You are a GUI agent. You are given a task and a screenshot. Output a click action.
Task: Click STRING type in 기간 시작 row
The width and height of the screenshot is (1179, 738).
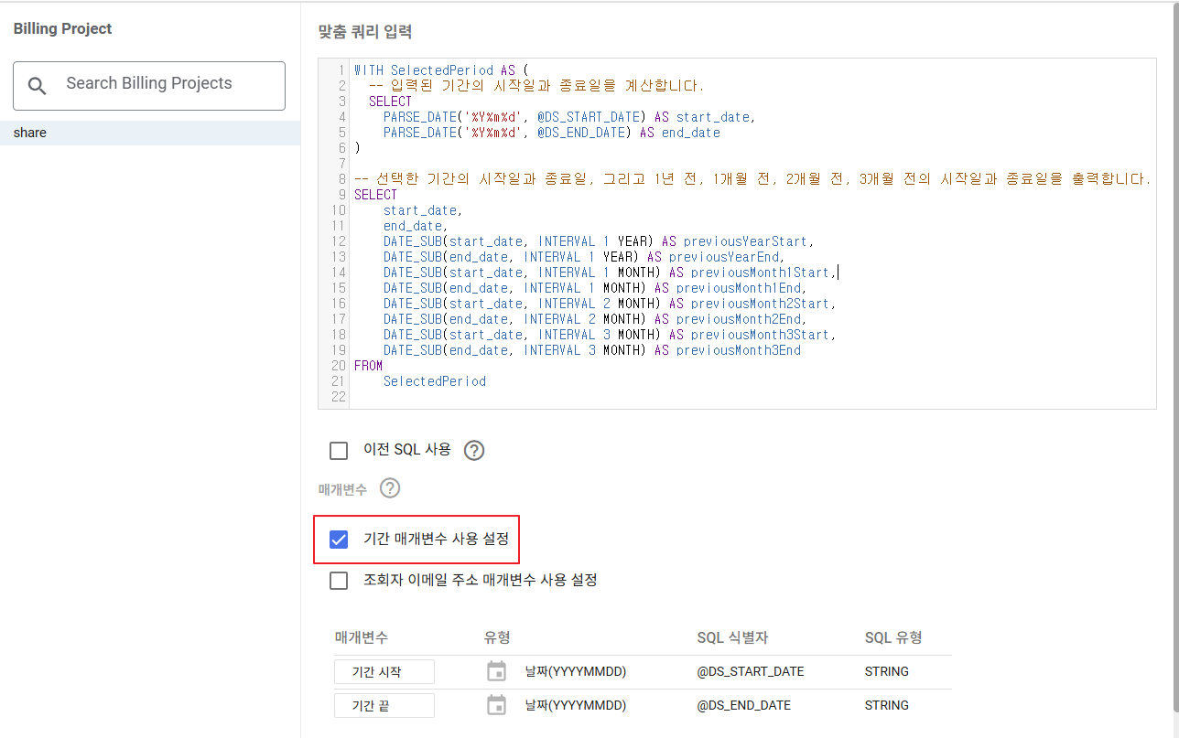(887, 671)
